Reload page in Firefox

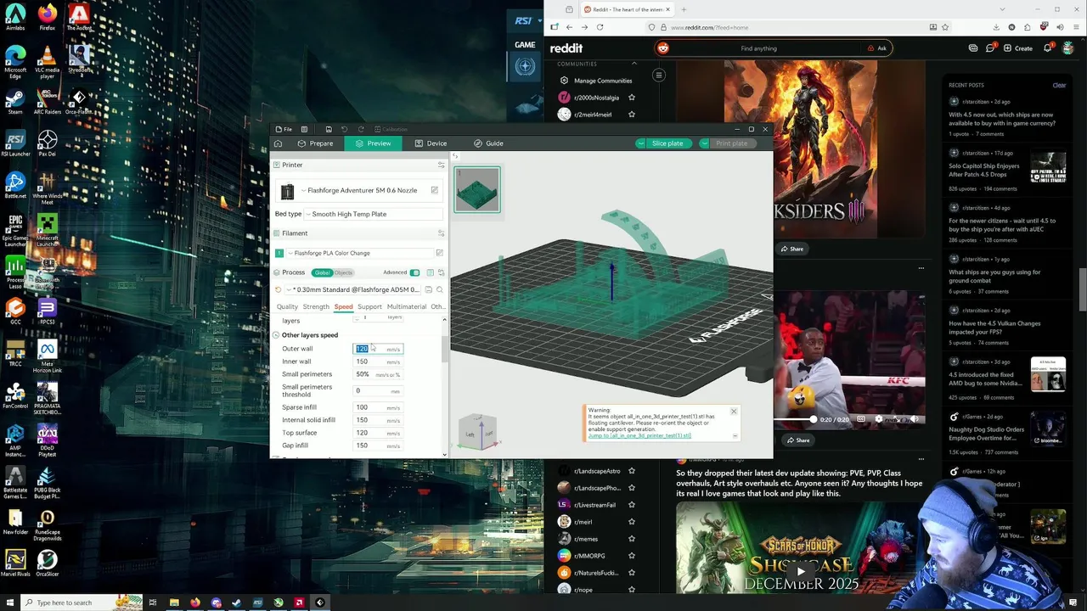tap(600, 27)
